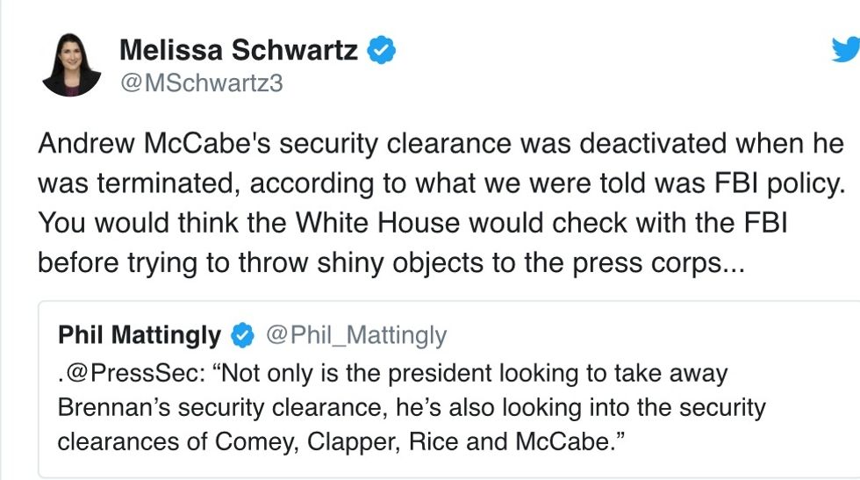Viewport: 860px width, 480px height.
Task: Click the line starting "You would think"
Action: pyautogui.click(x=412, y=223)
